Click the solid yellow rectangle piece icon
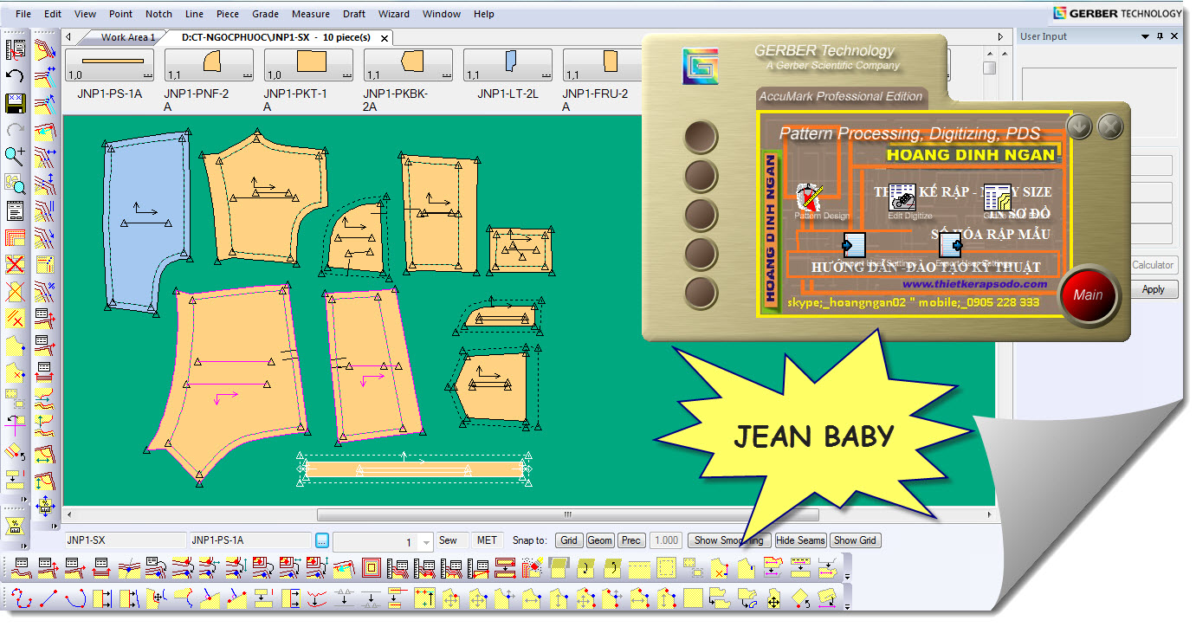The image size is (1196, 627). click(x=692, y=598)
